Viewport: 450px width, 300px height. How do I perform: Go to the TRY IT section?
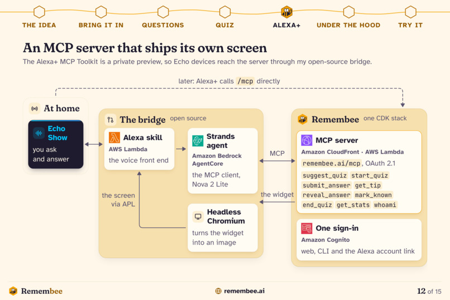(x=410, y=25)
